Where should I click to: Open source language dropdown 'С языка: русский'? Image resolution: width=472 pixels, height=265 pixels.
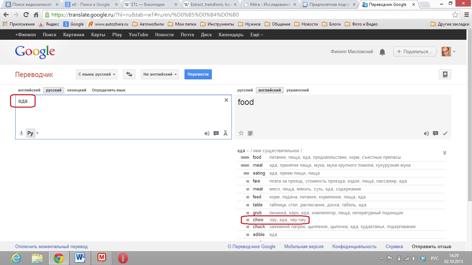coord(97,75)
